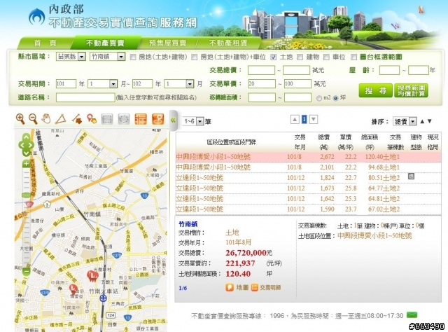
Task: Click the large red building marker on map
Action: (92, 276)
